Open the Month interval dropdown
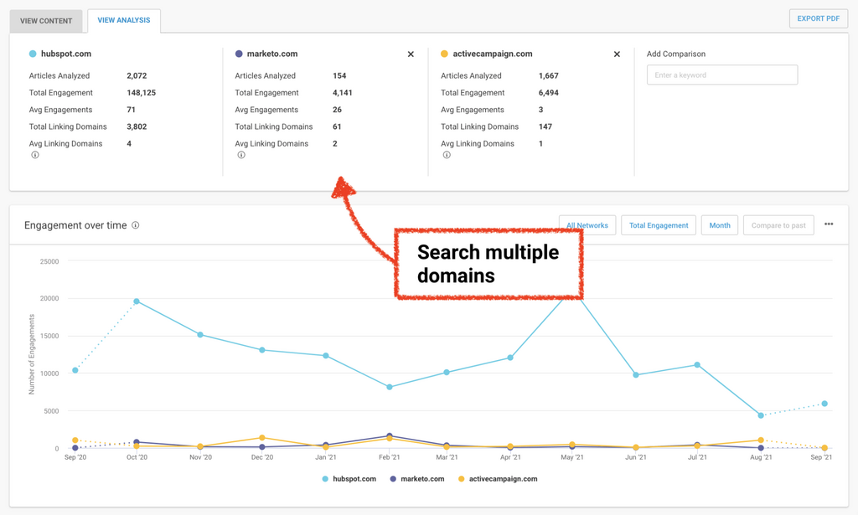Viewport: 858px width, 515px height. 720,225
